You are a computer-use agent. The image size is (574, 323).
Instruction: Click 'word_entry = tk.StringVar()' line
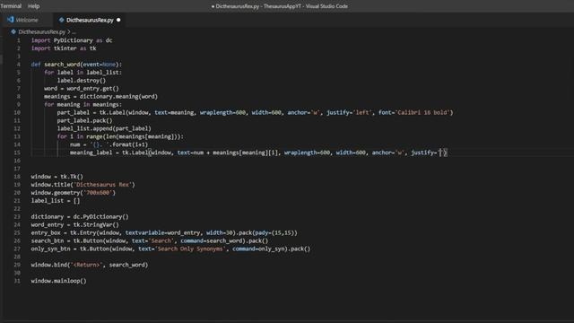tap(75, 225)
